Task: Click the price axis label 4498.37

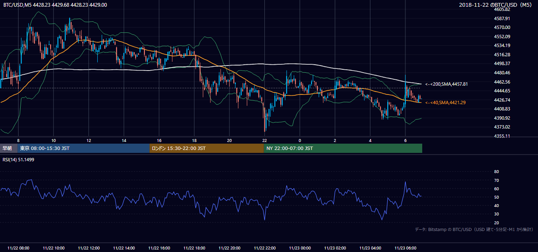Action: pos(502,63)
